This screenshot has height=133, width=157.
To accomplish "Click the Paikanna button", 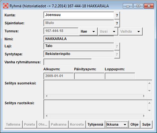I will [x=59, y=124].
